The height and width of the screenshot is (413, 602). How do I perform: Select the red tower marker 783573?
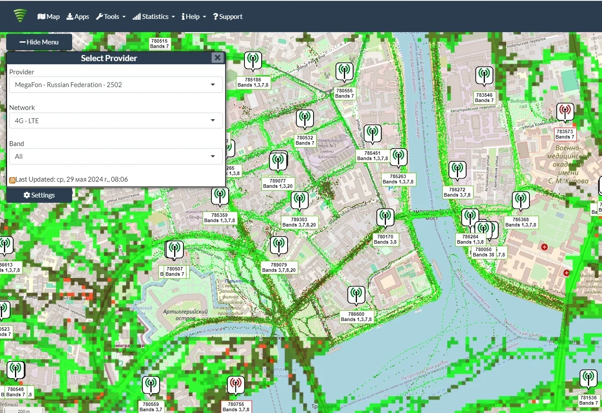coord(565,112)
